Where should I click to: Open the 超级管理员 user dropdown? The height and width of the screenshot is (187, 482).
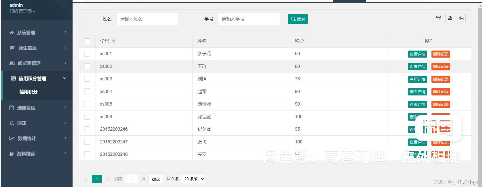click(22, 11)
